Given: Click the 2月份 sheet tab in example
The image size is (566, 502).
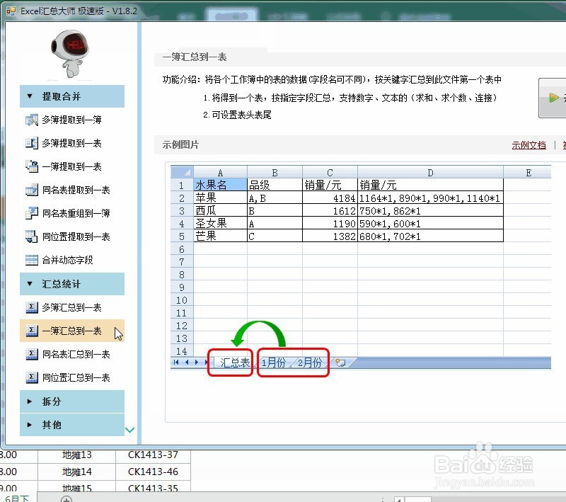Looking at the screenshot, I should pos(309,363).
